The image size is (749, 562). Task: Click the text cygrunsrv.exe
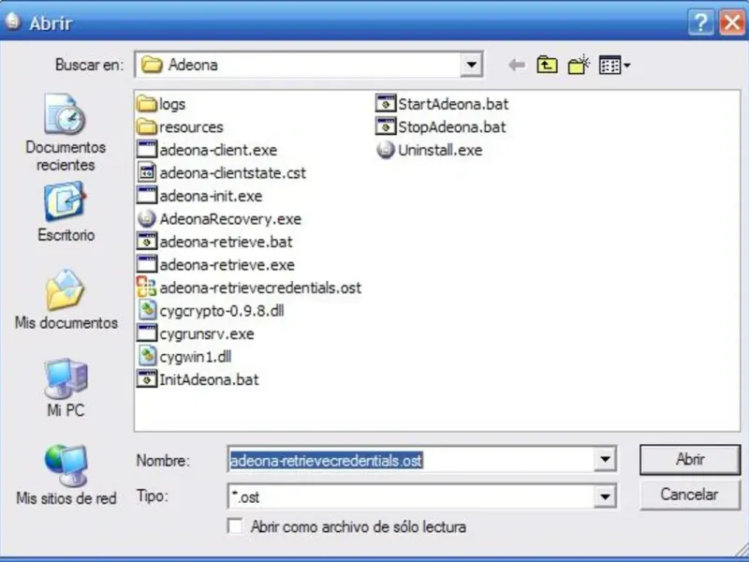pyautogui.click(x=206, y=333)
